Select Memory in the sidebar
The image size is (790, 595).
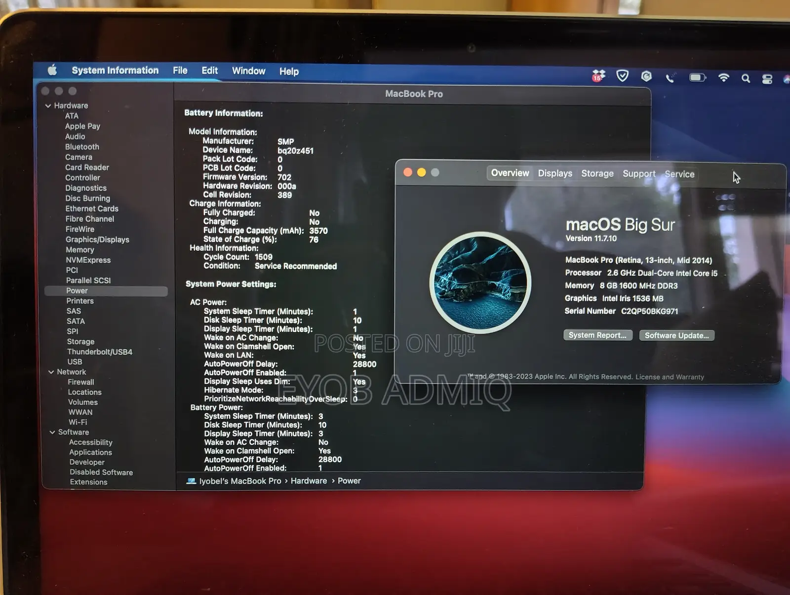80,250
